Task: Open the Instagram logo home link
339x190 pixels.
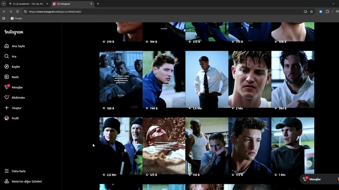Action: [14, 32]
